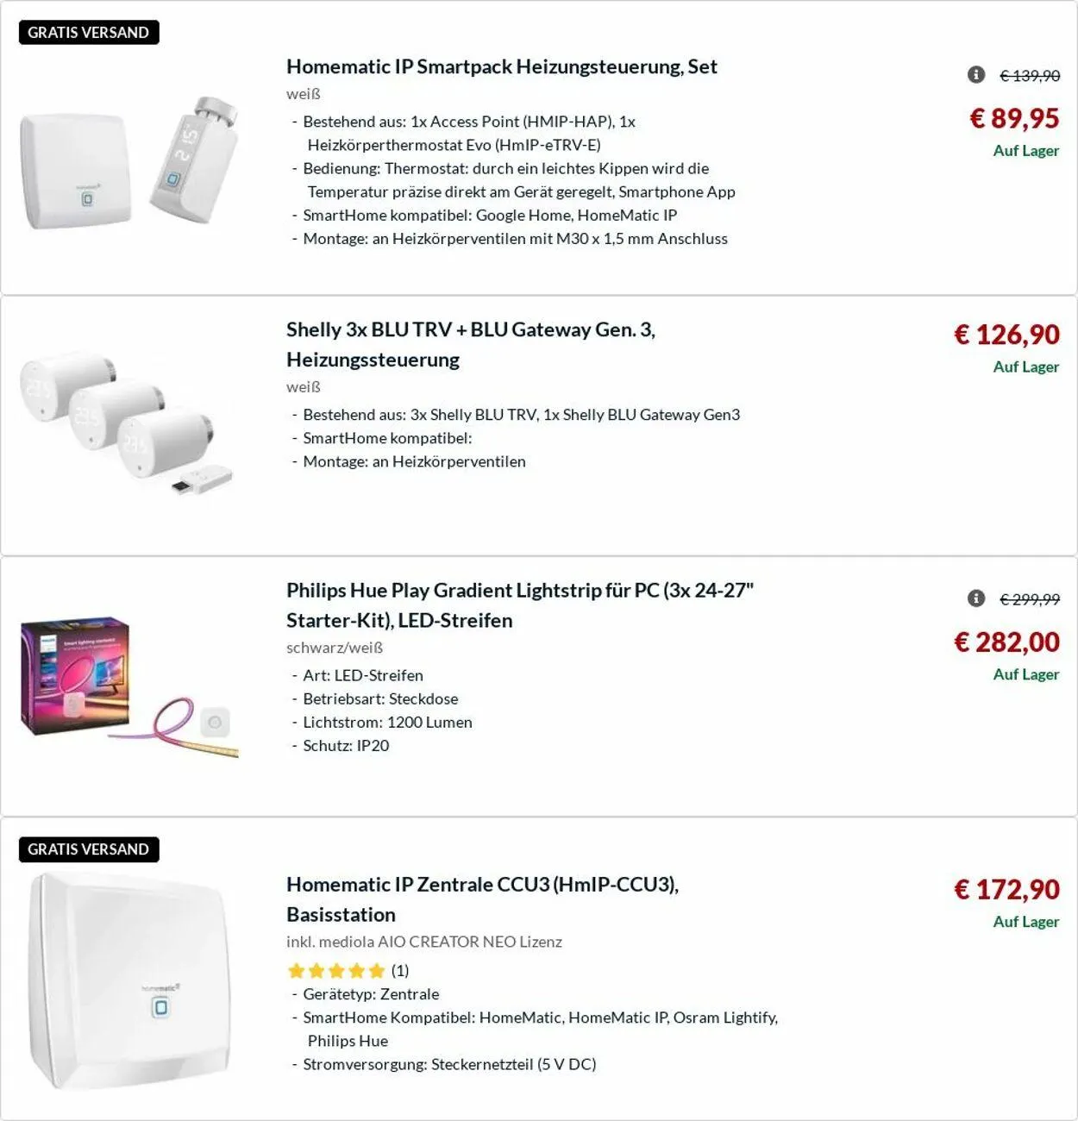Click Gratis Versand badge on CCU3

89,849
